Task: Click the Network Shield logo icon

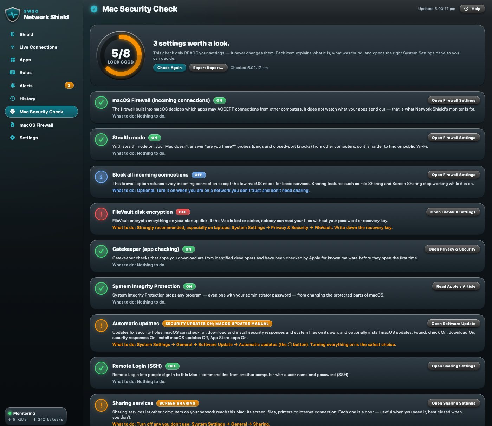Action: click(x=13, y=14)
